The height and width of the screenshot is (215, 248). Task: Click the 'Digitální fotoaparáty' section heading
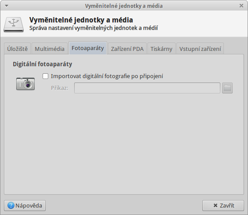(43, 64)
